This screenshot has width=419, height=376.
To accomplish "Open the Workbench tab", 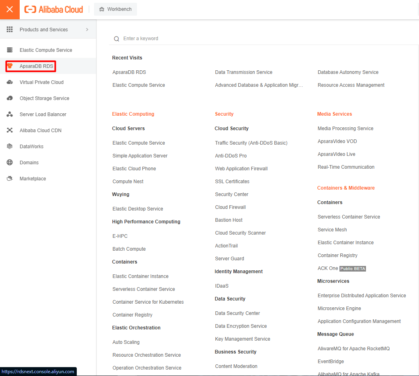I will pyautogui.click(x=115, y=9).
